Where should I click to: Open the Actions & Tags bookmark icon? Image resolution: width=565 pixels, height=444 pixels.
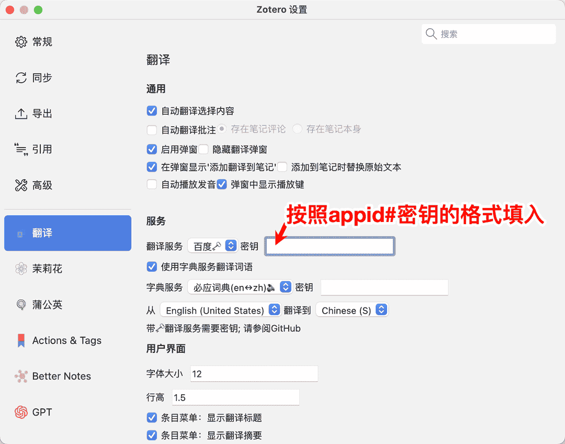21,341
